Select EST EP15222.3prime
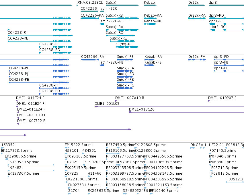 pos(79,145)
